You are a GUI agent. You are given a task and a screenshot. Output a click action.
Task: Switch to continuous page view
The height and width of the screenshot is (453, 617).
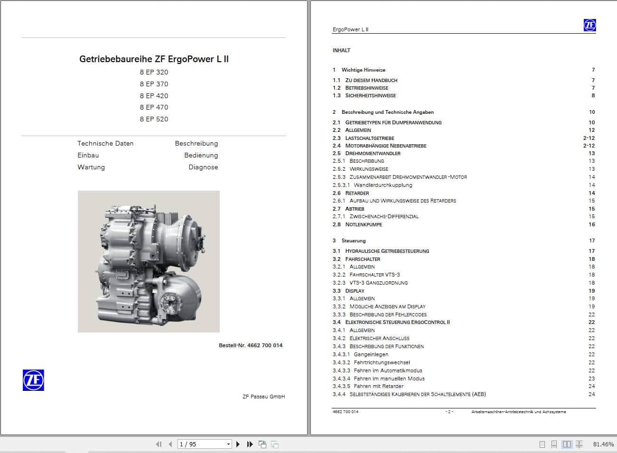554,444
